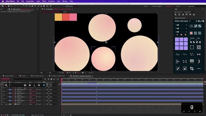Toggle visibility eye of CTRL layer
Screen dimensions: 206x116
point(1,104)
